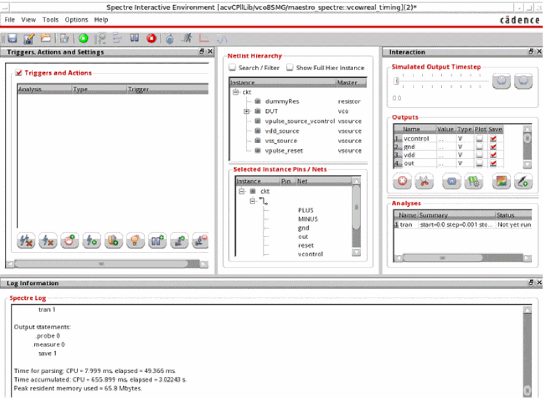The width and height of the screenshot is (543, 398).
Task: Select the vdd_source instance
Action: pos(282,131)
